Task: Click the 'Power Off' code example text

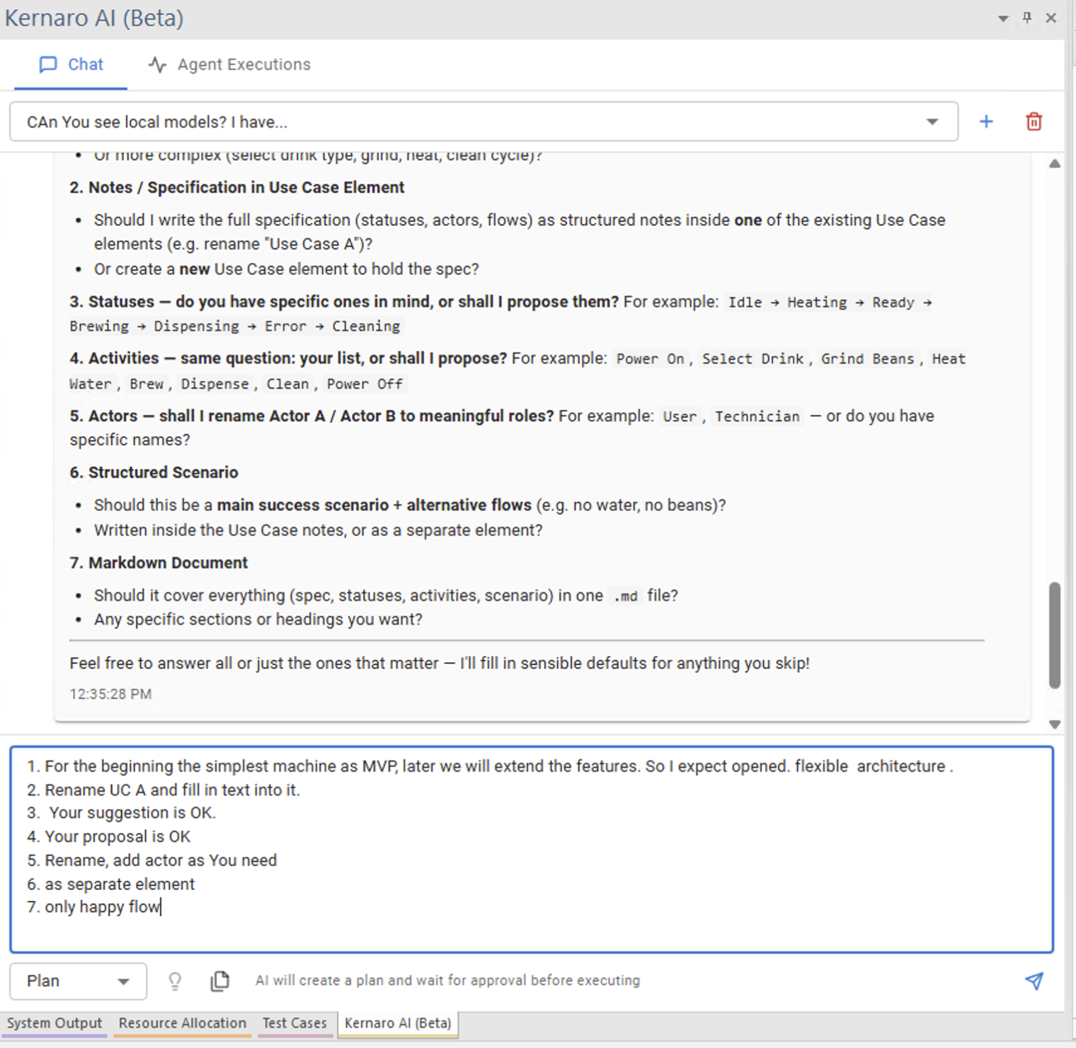Action: [365, 384]
